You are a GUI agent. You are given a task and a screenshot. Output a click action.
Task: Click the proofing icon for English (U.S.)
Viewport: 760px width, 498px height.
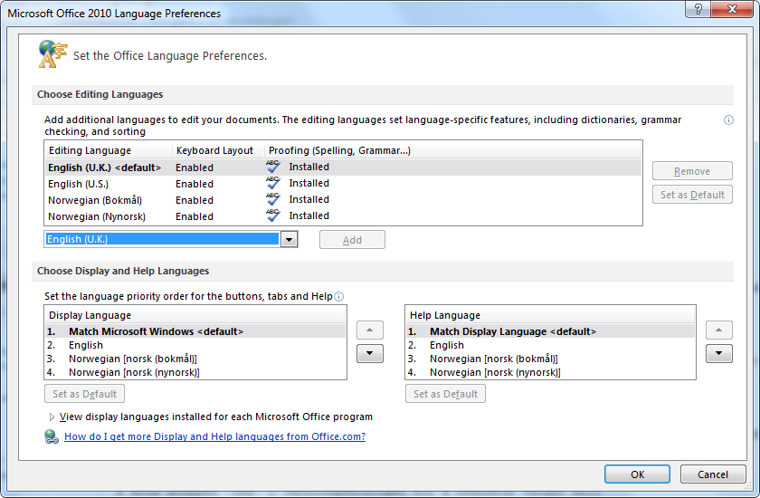[272, 184]
